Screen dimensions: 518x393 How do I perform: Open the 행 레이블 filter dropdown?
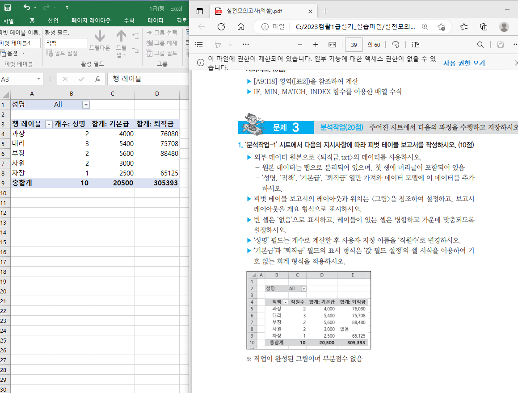pos(49,124)
